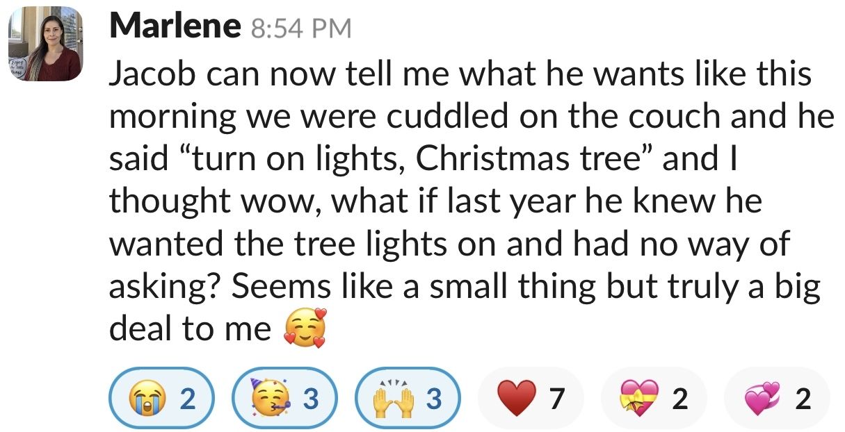
Task: Click the 8:54 PM message timestamp
Action: tap(301, 29)
